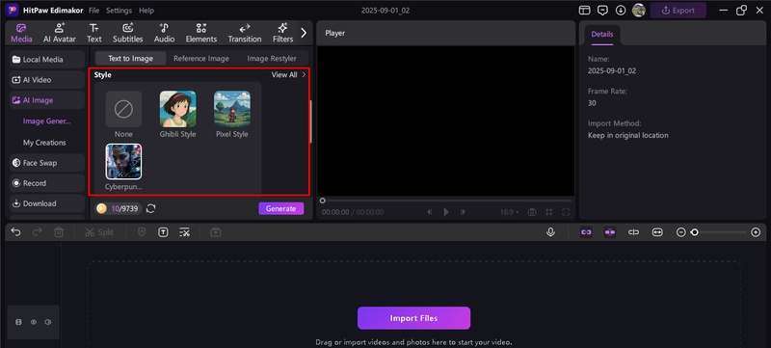Choose the Ghibli Style thumbnail
This screenshot has height=348, width=771.
(x=177, y=109)
